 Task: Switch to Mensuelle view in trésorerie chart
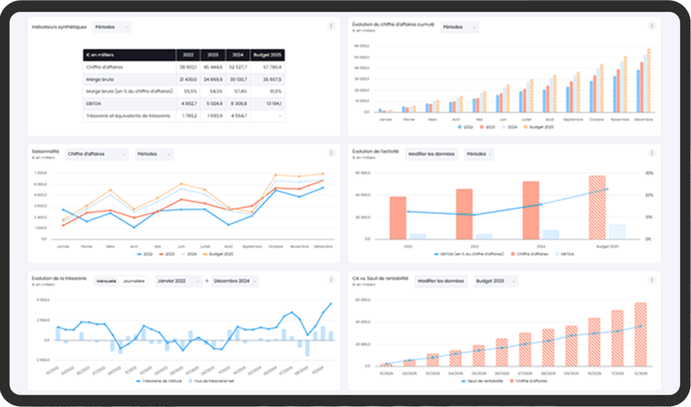click(x=106, y=281)
